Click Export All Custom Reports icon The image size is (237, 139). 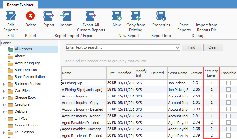[91, 16]
